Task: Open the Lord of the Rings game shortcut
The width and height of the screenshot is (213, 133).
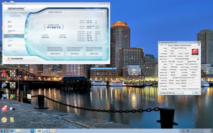Action: 13,98
